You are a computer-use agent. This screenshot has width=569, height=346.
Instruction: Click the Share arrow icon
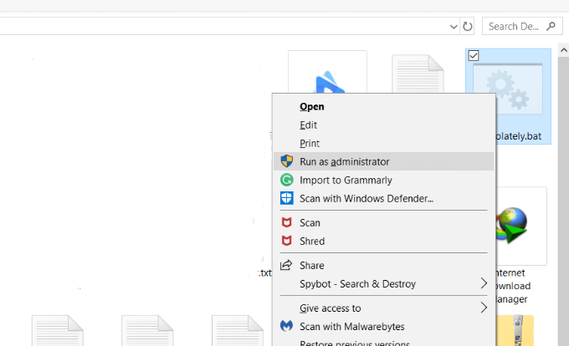click(286, 265)
